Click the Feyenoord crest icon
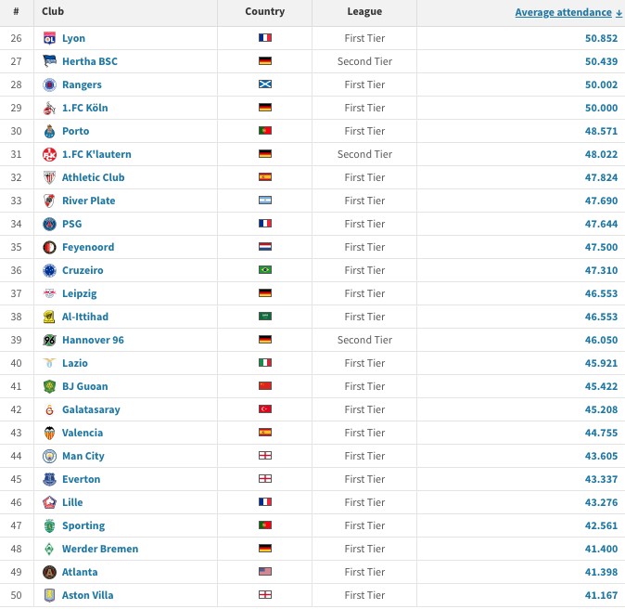 (49, 247)
